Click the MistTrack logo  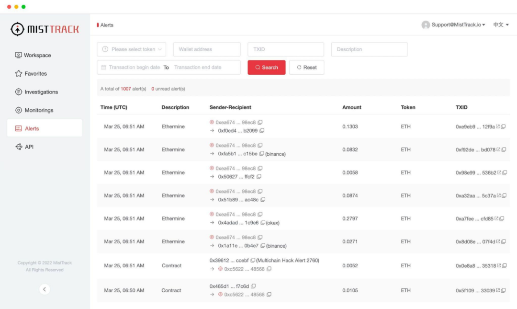coord(45,29)
